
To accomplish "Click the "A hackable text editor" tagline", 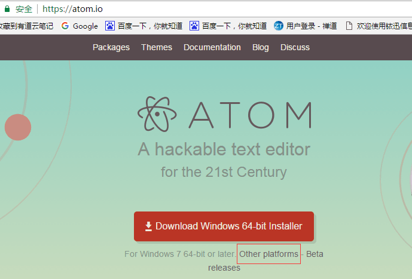I will tap(224, 149).
